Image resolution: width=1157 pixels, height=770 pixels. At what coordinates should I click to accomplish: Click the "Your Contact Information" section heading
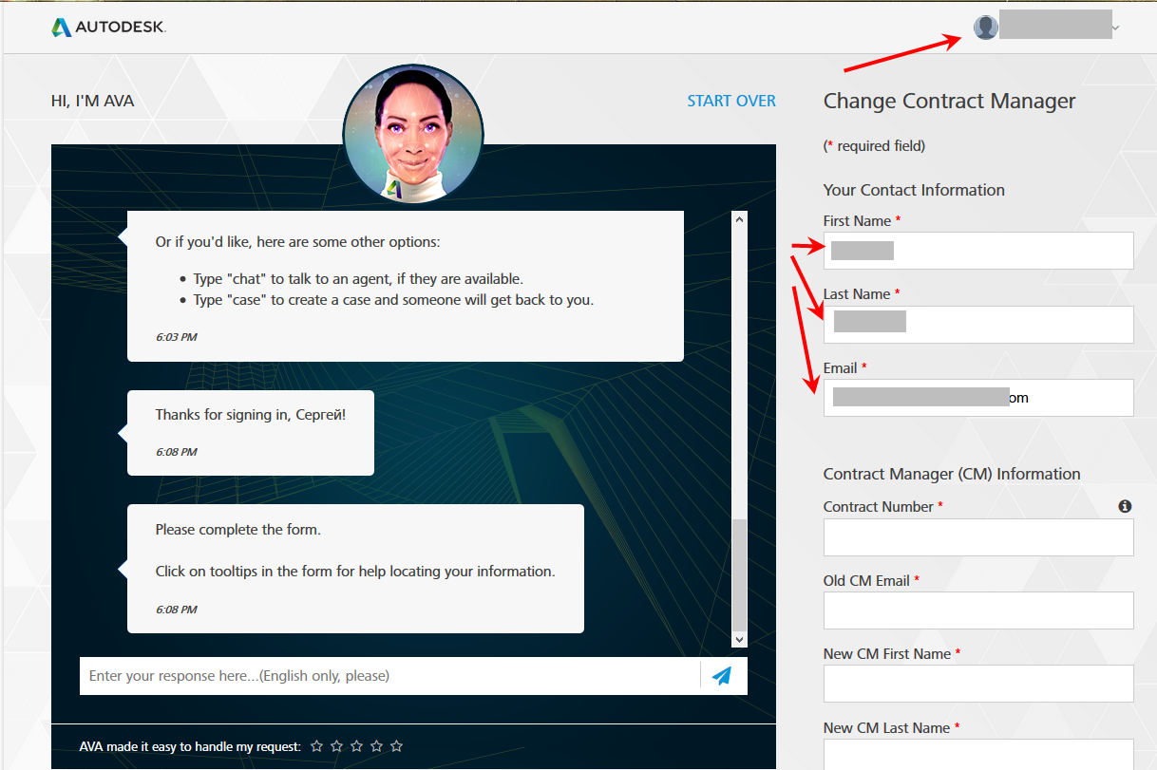pyautogui.click(x=914, y=190)
